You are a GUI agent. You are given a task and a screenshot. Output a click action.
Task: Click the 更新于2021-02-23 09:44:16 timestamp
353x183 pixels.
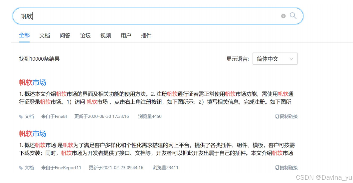(116, 167)
